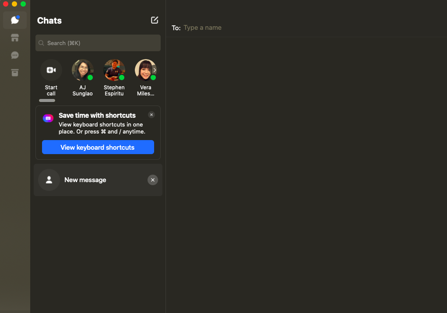Click the shortcuts keyboard gradient icon
Image resolution: width=447 pixels, height=313 pixels.
pos(48,118)
